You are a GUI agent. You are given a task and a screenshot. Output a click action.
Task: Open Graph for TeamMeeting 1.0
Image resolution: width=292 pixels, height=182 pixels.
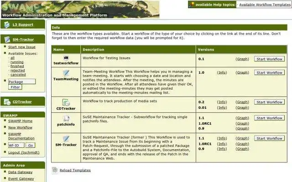[x=242, y=72]
